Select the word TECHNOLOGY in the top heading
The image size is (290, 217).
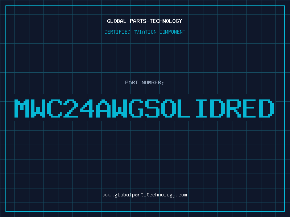[x=167, y=21]
